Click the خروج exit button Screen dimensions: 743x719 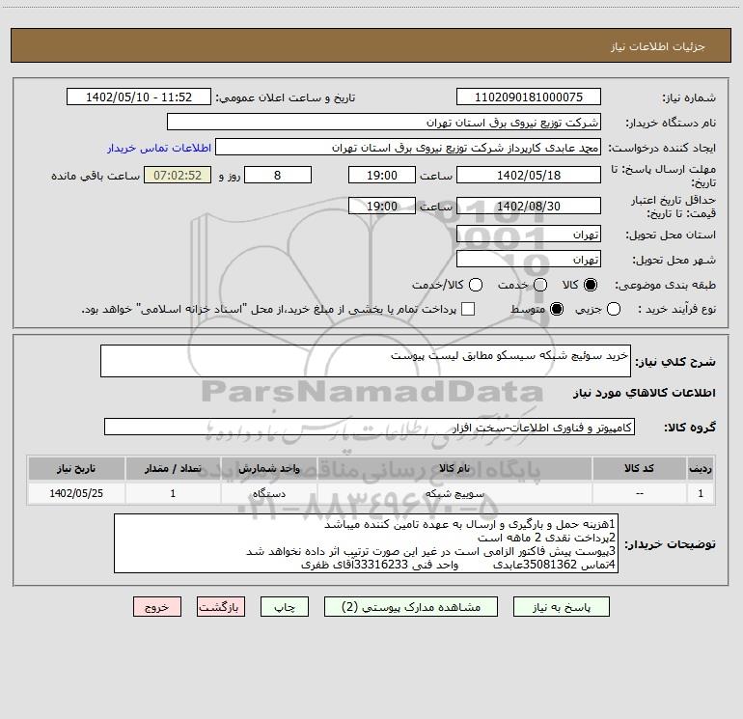pyautogui.click(x=157, y=607)
